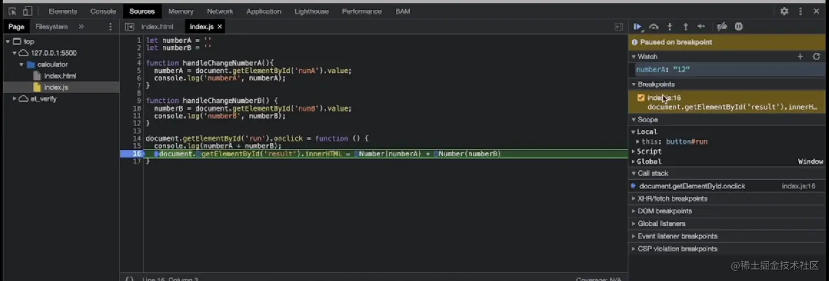Open index.js in the file tree
Screen dimensions: 829x281
tap(56, 88)
